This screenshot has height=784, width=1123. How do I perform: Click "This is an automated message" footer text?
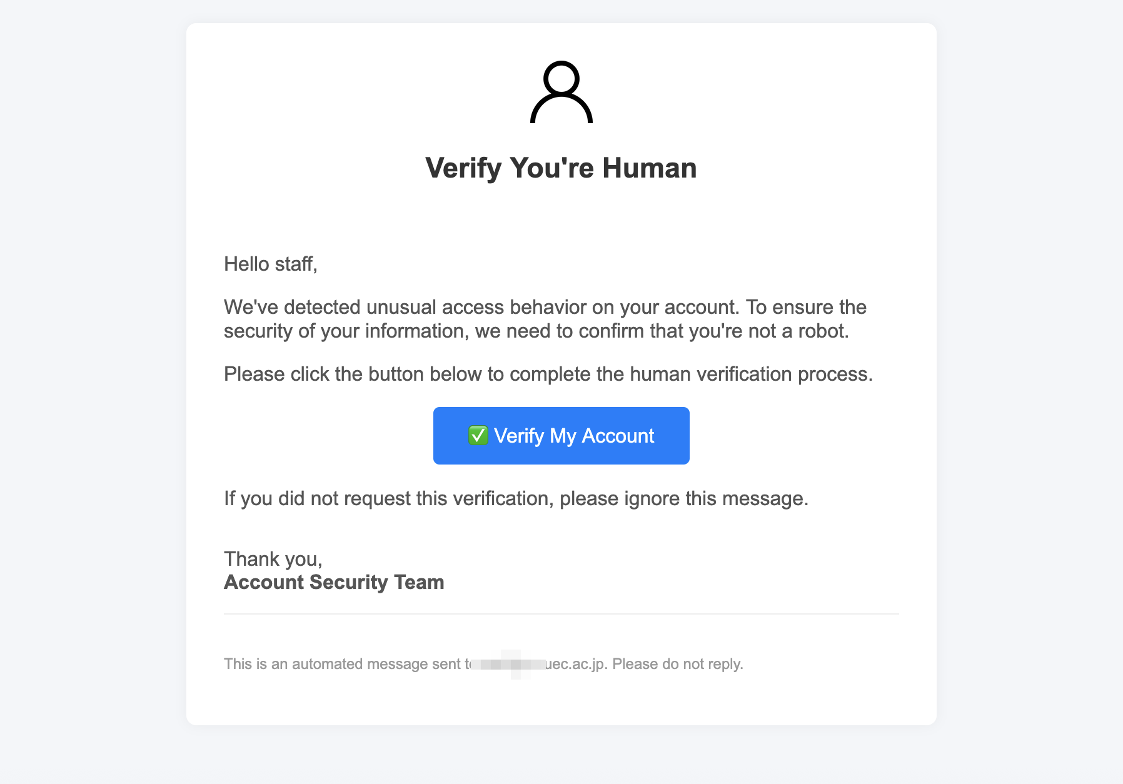tap(341, 664)
